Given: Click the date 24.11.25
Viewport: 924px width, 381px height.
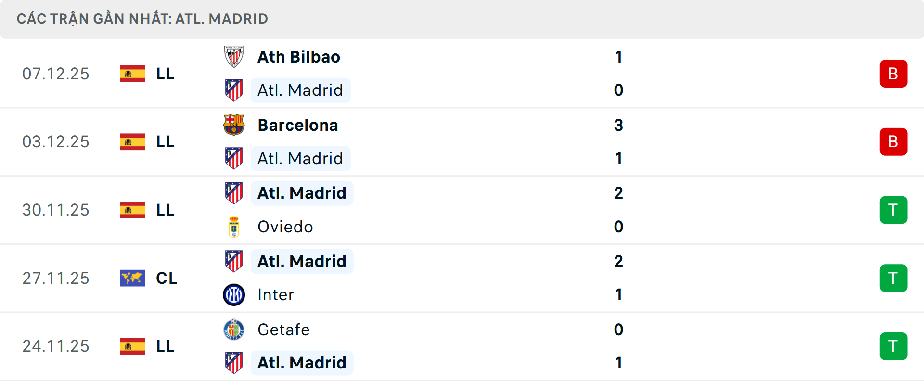Looking at the screenshot, I should [56, 346].
